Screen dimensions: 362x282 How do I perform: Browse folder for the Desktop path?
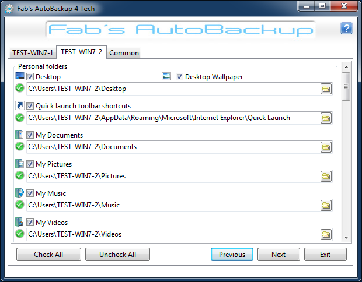click(326, 89)
